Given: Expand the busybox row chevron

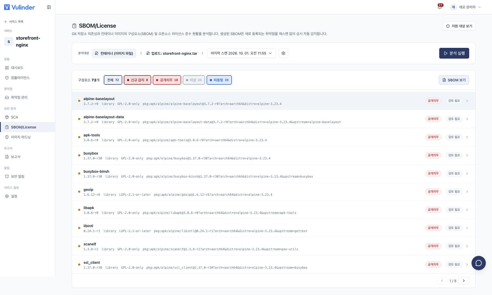Looking at the screenshot, I should [467, 155].
